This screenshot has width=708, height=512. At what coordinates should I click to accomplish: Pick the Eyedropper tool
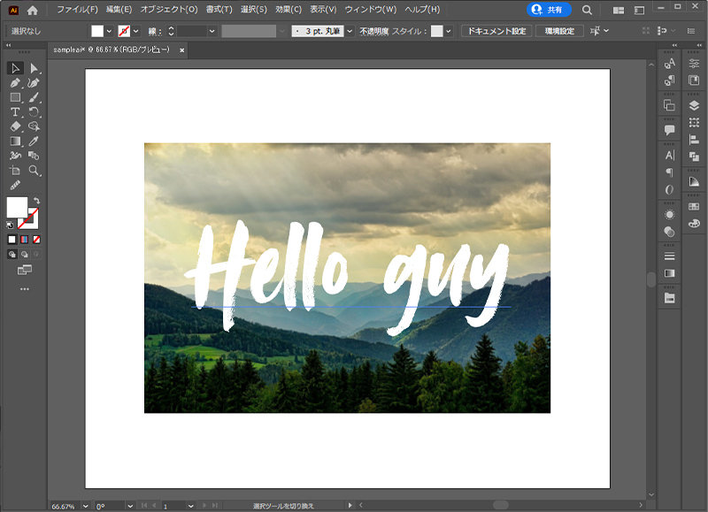tap(35, 141)
